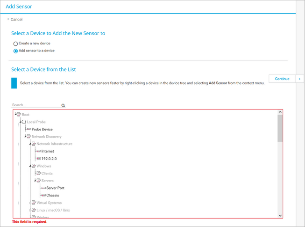Viewport: 305px width, 227px height.
Task: Collapse the Network Discovery group
Action: click(25, 136)
